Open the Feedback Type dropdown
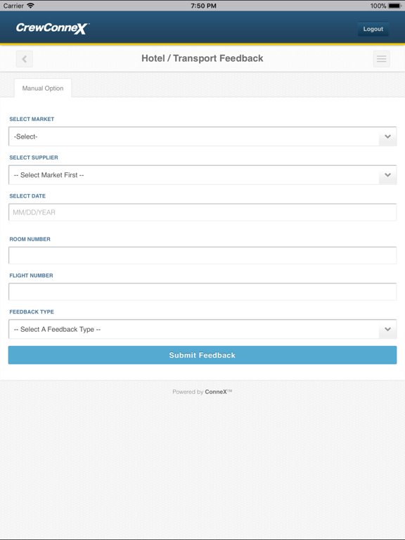The height and width of the screenshot is (540, 405). [x=202, y=329]
